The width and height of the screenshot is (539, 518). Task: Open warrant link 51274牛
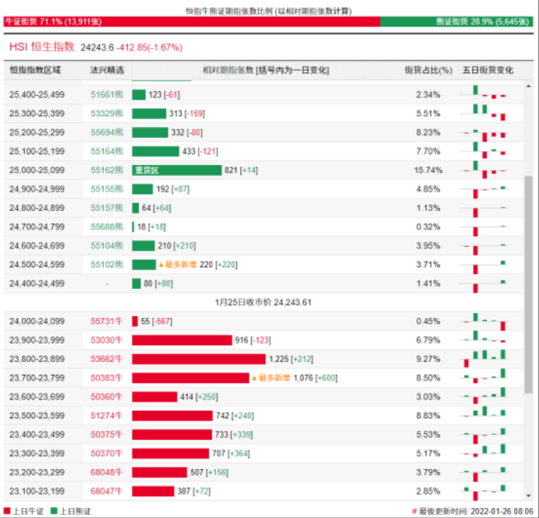click(107, 416)
